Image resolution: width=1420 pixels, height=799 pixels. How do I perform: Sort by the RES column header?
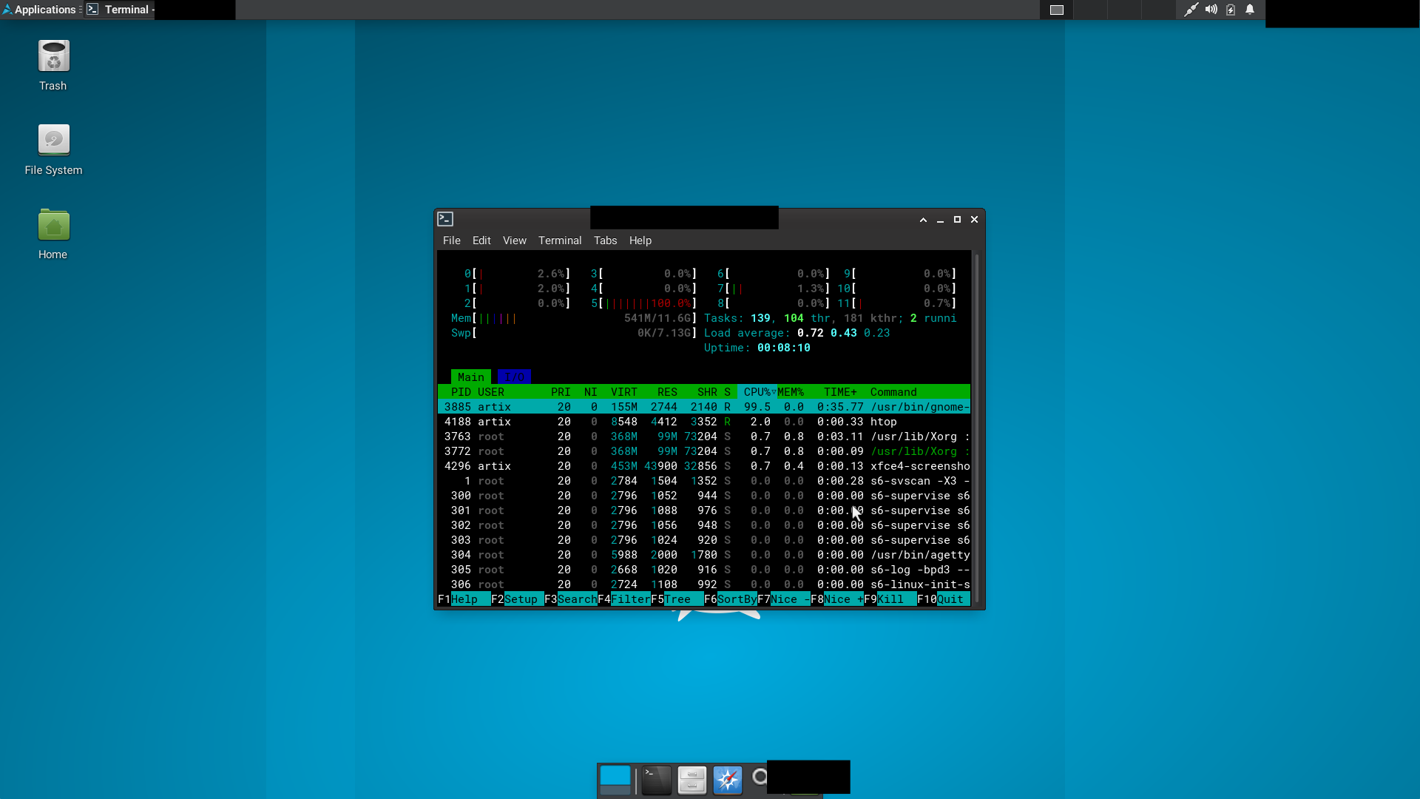[x=667, y=392]
